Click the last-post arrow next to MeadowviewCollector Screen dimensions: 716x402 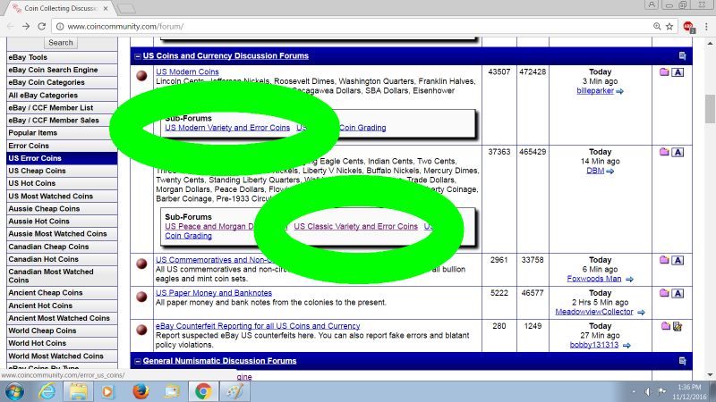click(641, 312)
